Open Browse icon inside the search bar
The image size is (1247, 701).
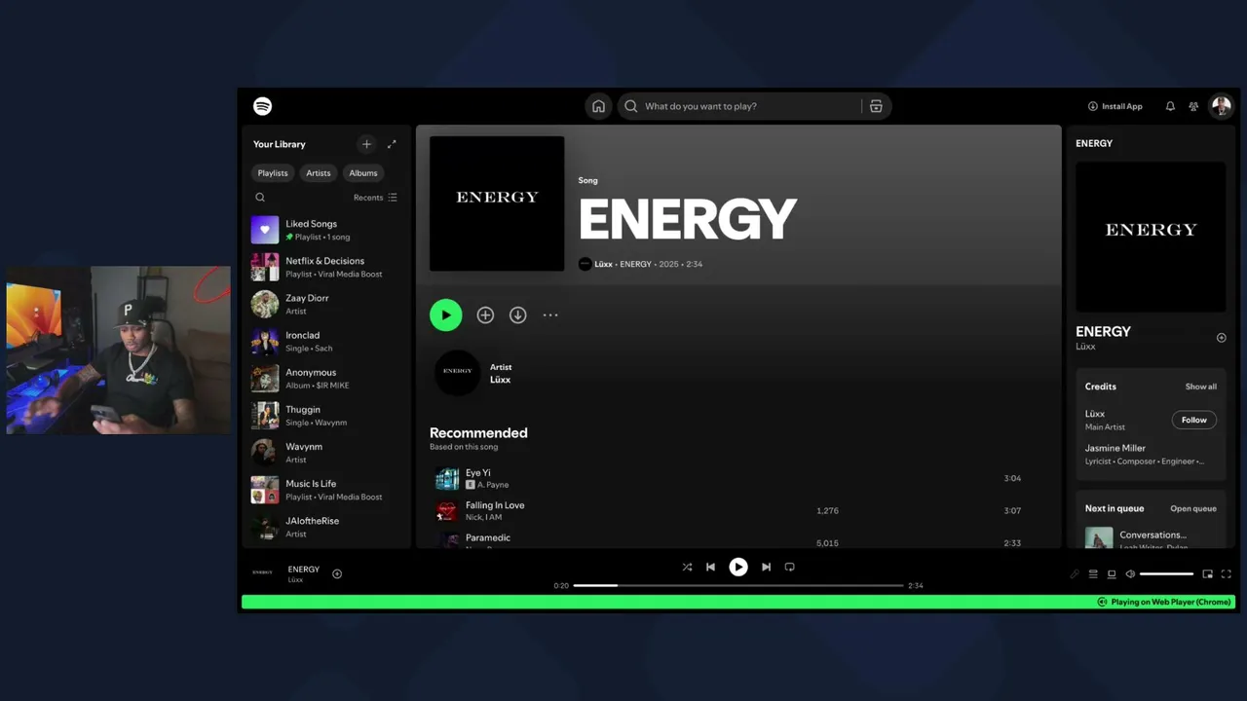point(876,106)
